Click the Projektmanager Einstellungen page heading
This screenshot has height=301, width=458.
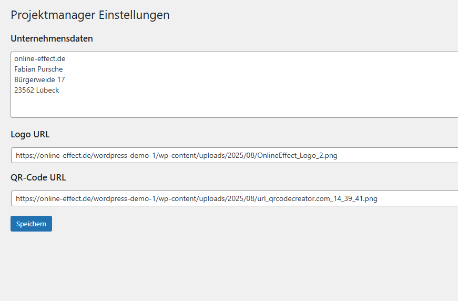90,15
